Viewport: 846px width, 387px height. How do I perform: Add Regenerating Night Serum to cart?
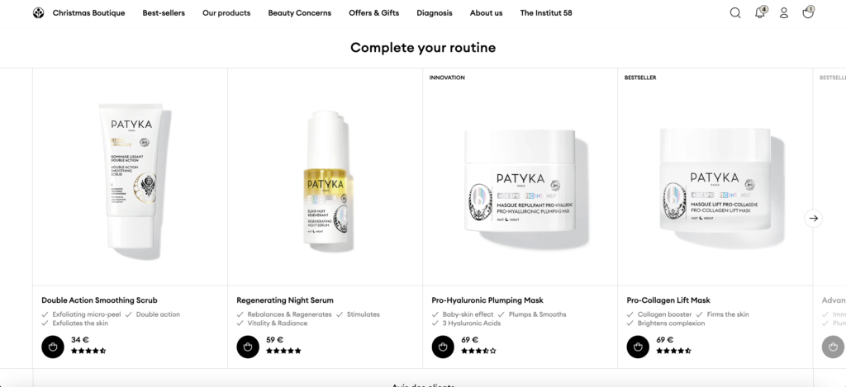pos(248,347)
